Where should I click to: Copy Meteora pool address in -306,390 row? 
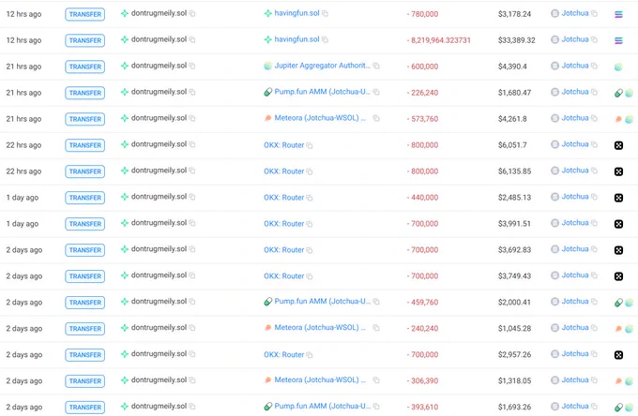pos(376,380)
